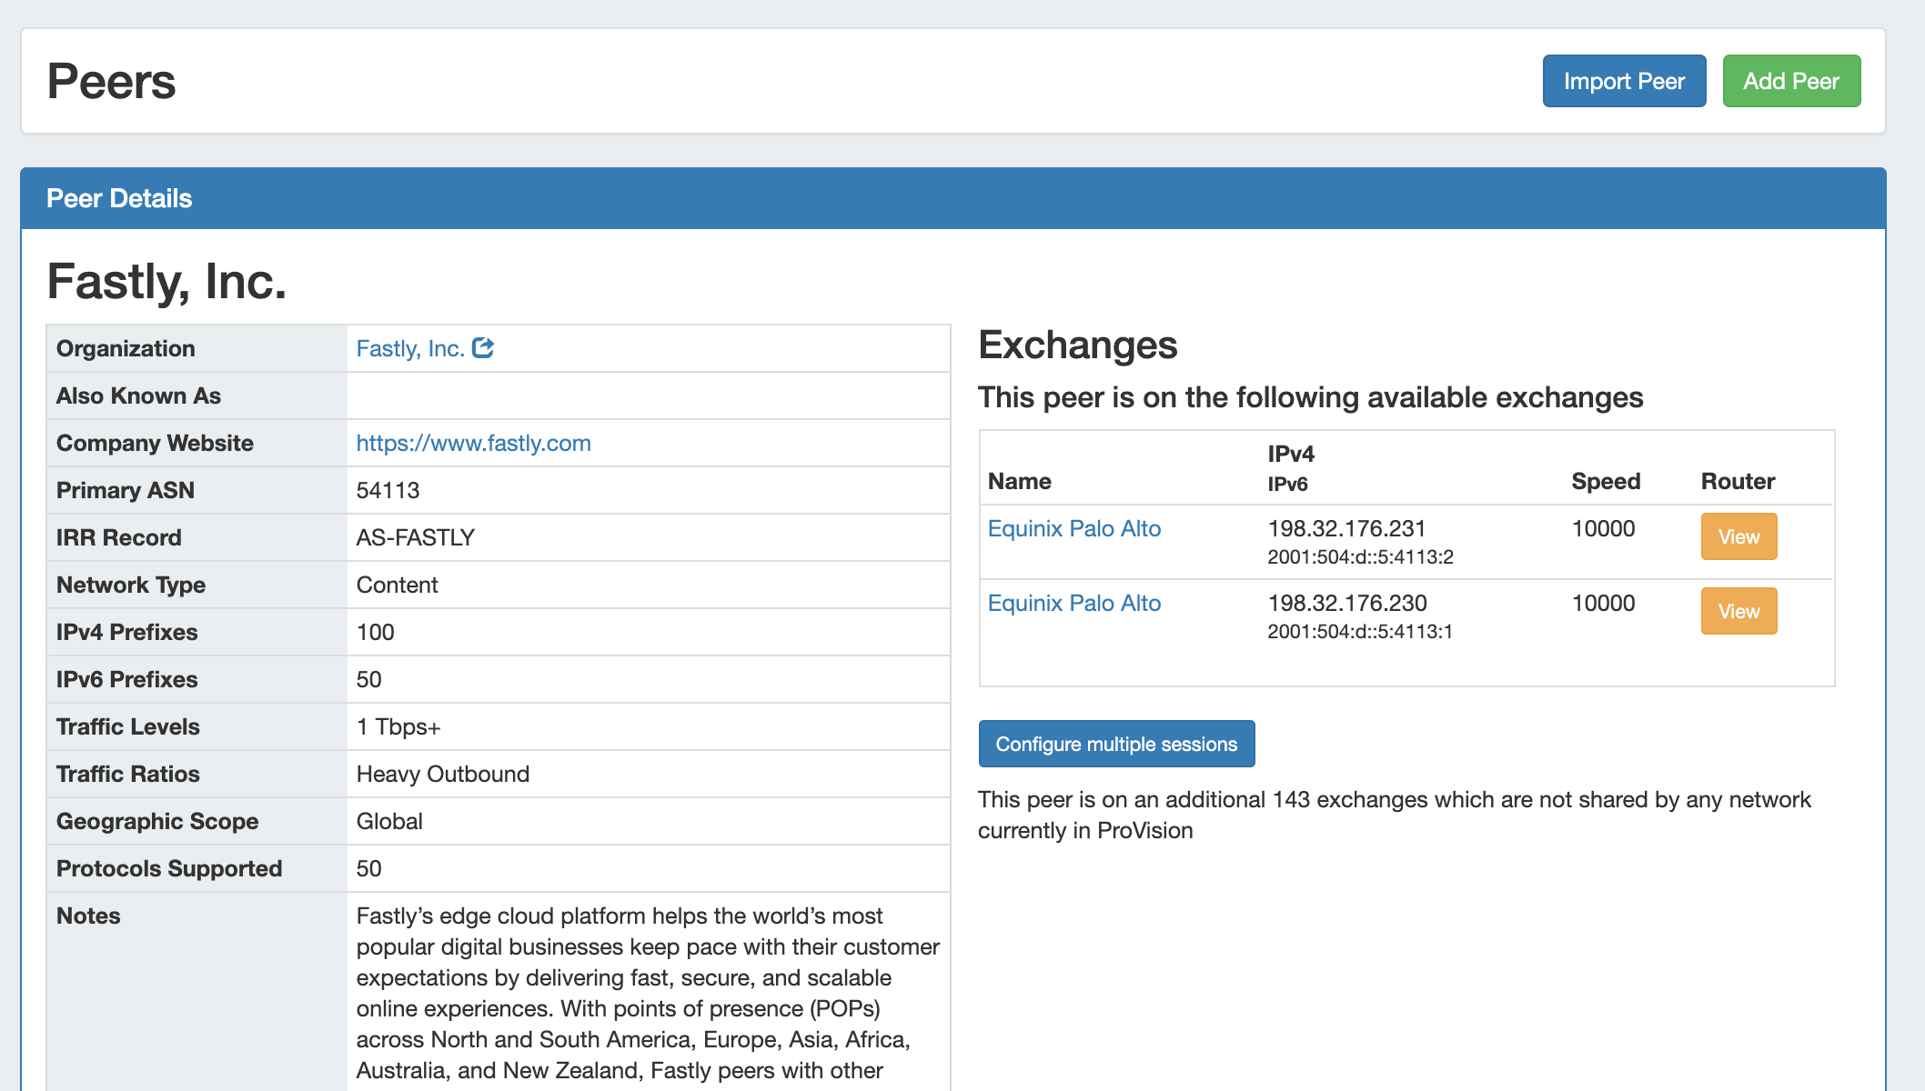
Task: Click the Notes description text
Action: click(x=646, y=993)
